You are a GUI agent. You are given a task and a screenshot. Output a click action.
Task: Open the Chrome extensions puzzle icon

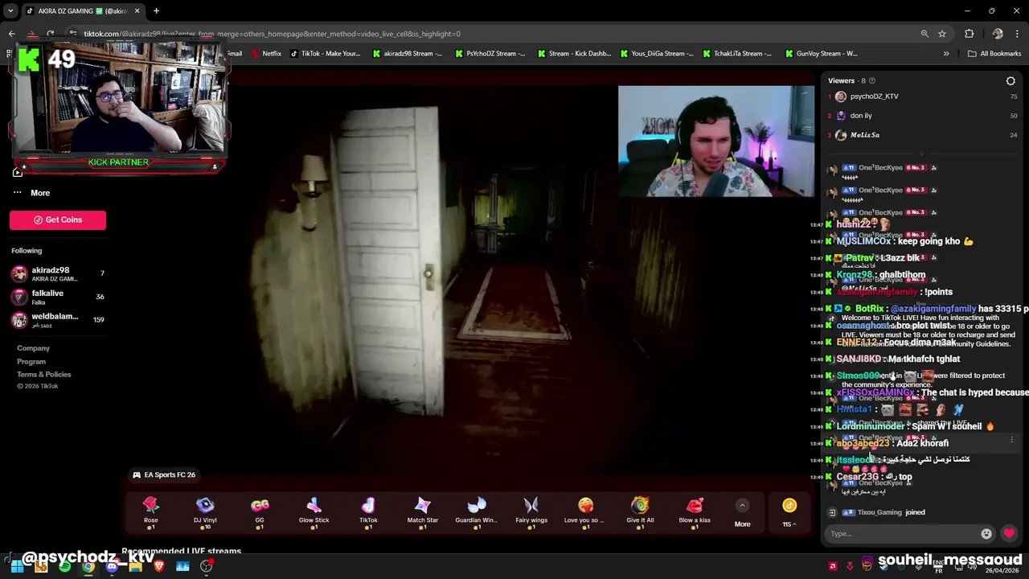[969, 34]
